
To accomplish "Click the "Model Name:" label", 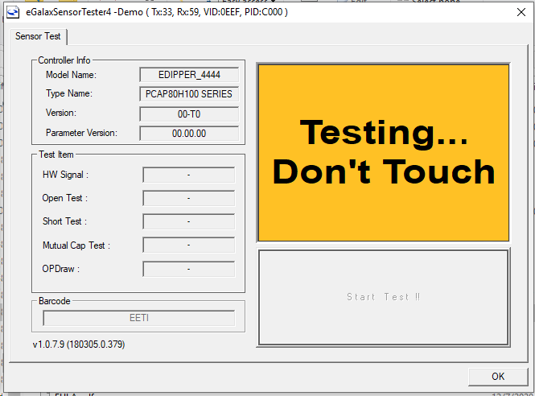I will click(71, 75).
